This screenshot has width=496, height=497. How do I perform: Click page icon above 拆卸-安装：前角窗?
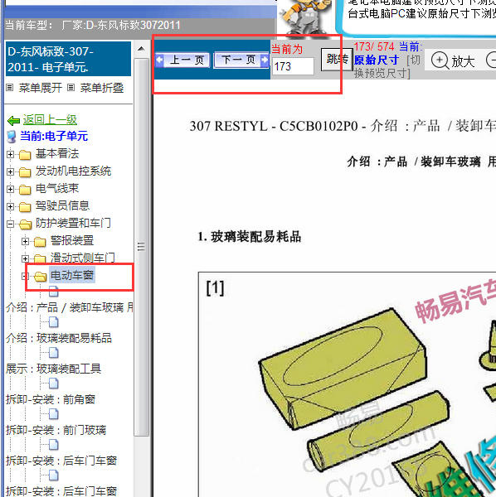(x=54, y=384)
